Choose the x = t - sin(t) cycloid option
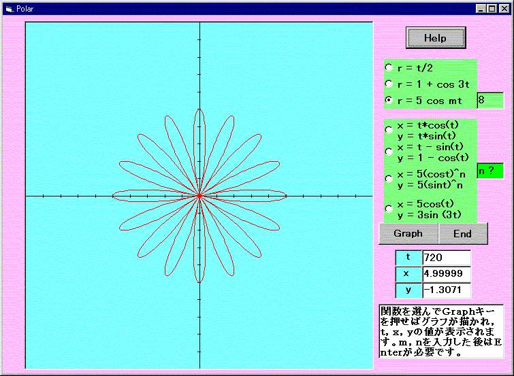This screenshot has height=376, width=514. (x=389, y=152)
